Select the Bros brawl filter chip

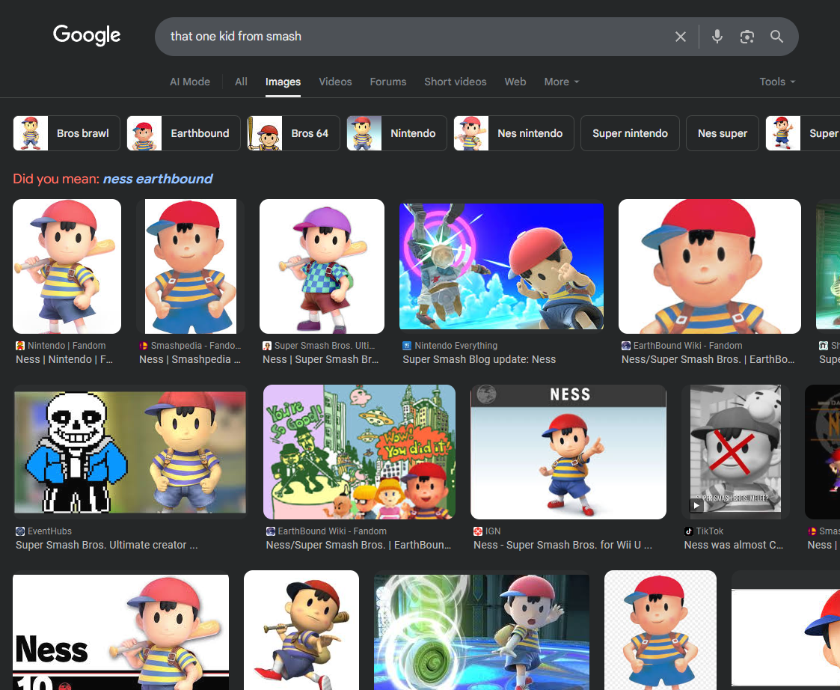(x=66, y=133)
